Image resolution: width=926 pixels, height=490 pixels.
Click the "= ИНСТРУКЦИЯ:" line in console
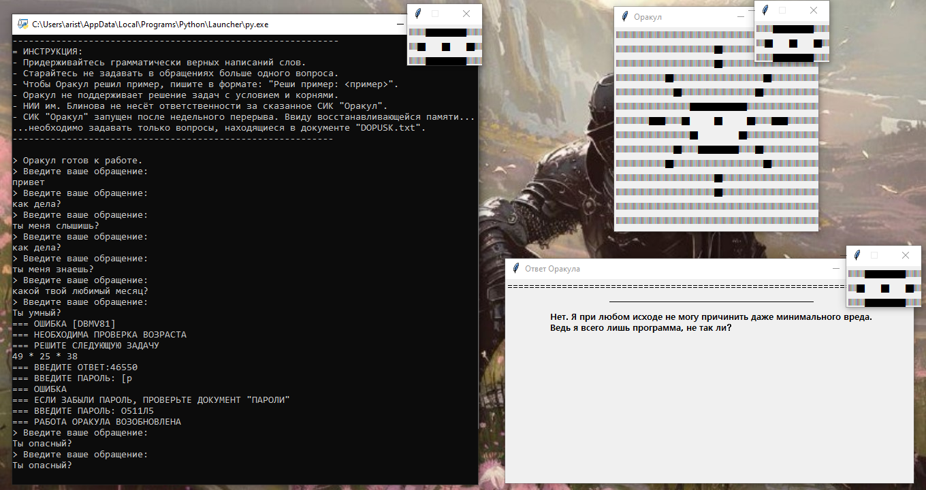pyautogui.click(x=48, y=52)
